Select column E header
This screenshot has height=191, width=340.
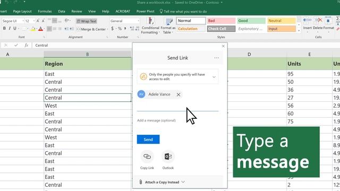(x=309, y=54)
